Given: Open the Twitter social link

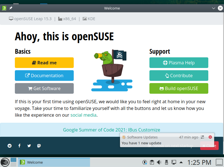Looking at the screenshot, I should coord(29,146).
